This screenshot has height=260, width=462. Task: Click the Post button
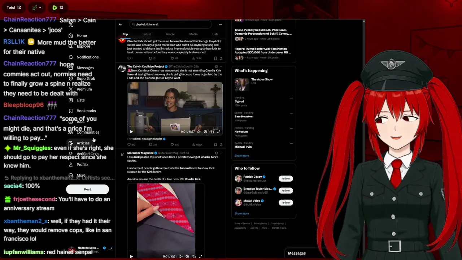87,189
